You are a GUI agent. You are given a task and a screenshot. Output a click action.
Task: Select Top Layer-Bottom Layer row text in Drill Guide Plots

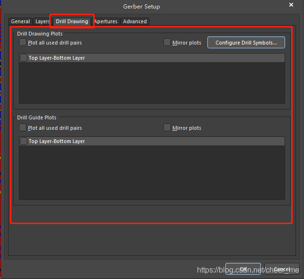pos(57,141)
